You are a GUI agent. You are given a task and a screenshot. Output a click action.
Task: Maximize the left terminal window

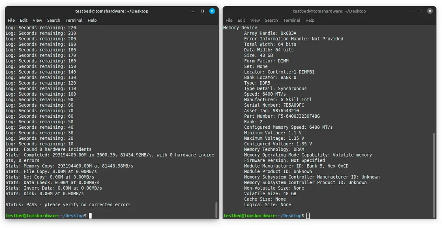tap(202, 11)
